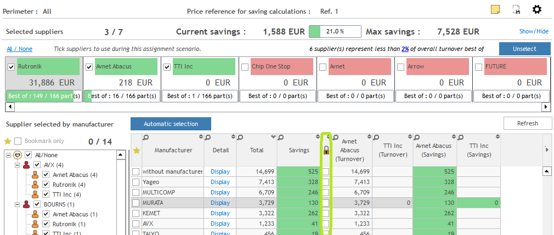This screenshot has height=235, width=554.
Task: Click the red AVX manufacturer icon
Action: 26,165
